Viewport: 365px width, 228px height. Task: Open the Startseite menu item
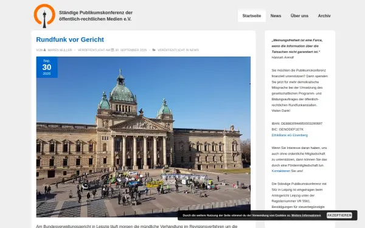pyautogui.click(x=252, y=16)
